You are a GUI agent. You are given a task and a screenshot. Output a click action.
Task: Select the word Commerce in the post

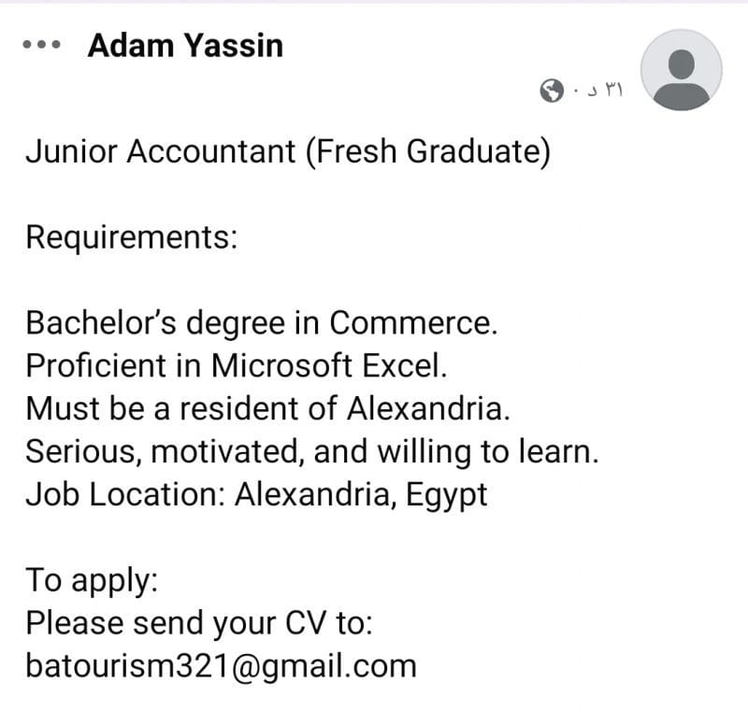(x=413, y=323)
